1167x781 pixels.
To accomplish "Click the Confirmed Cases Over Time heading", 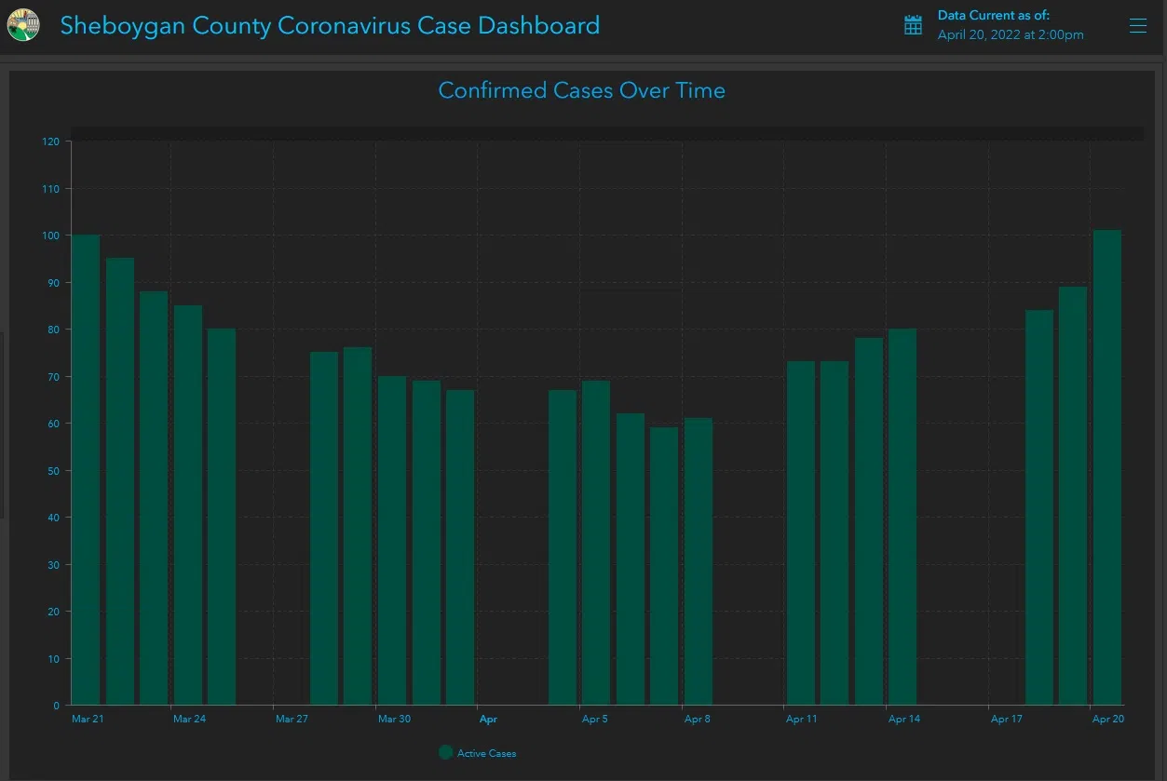I will tap(581, 90).
